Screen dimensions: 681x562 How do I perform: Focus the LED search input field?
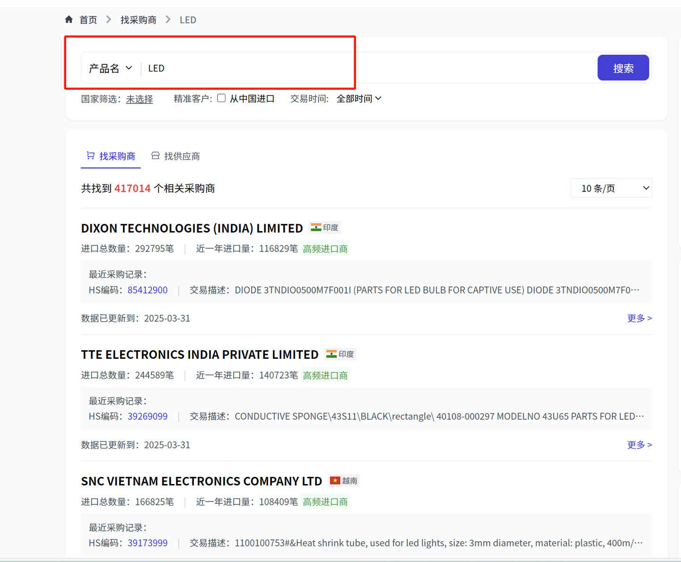(369, 68)
